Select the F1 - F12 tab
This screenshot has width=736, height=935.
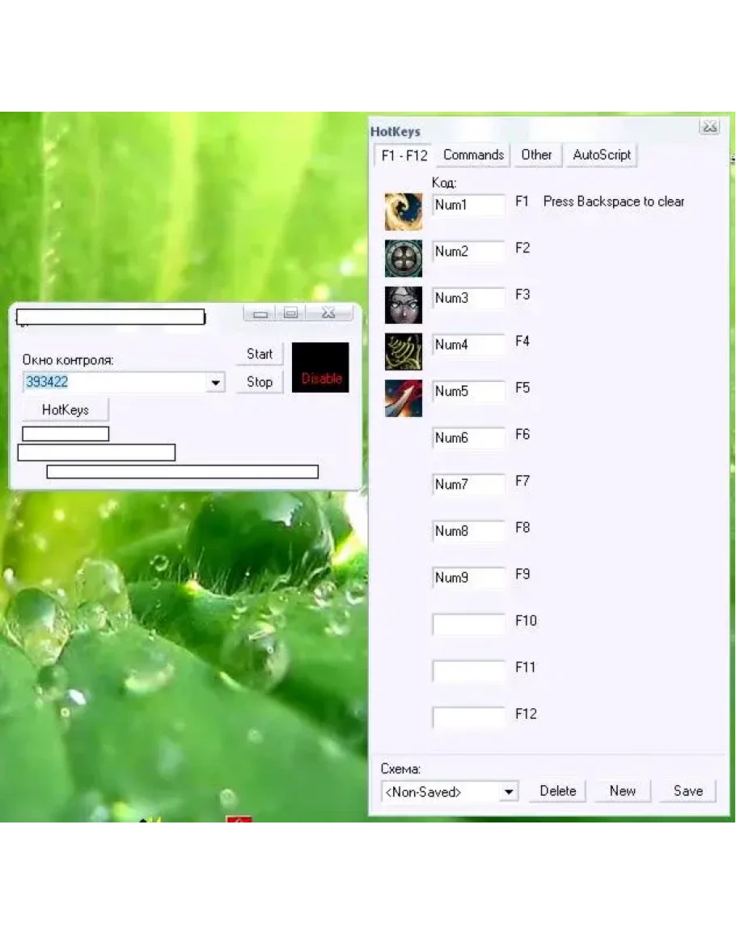pos(404,155)
